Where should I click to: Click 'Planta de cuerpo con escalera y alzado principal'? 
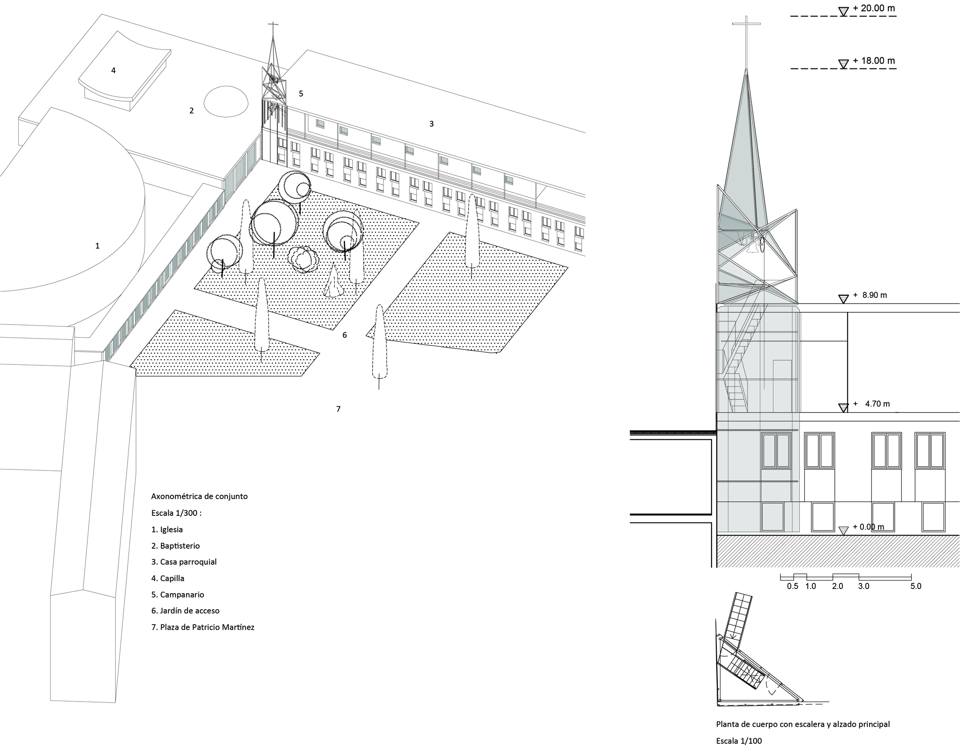[803, 724]
